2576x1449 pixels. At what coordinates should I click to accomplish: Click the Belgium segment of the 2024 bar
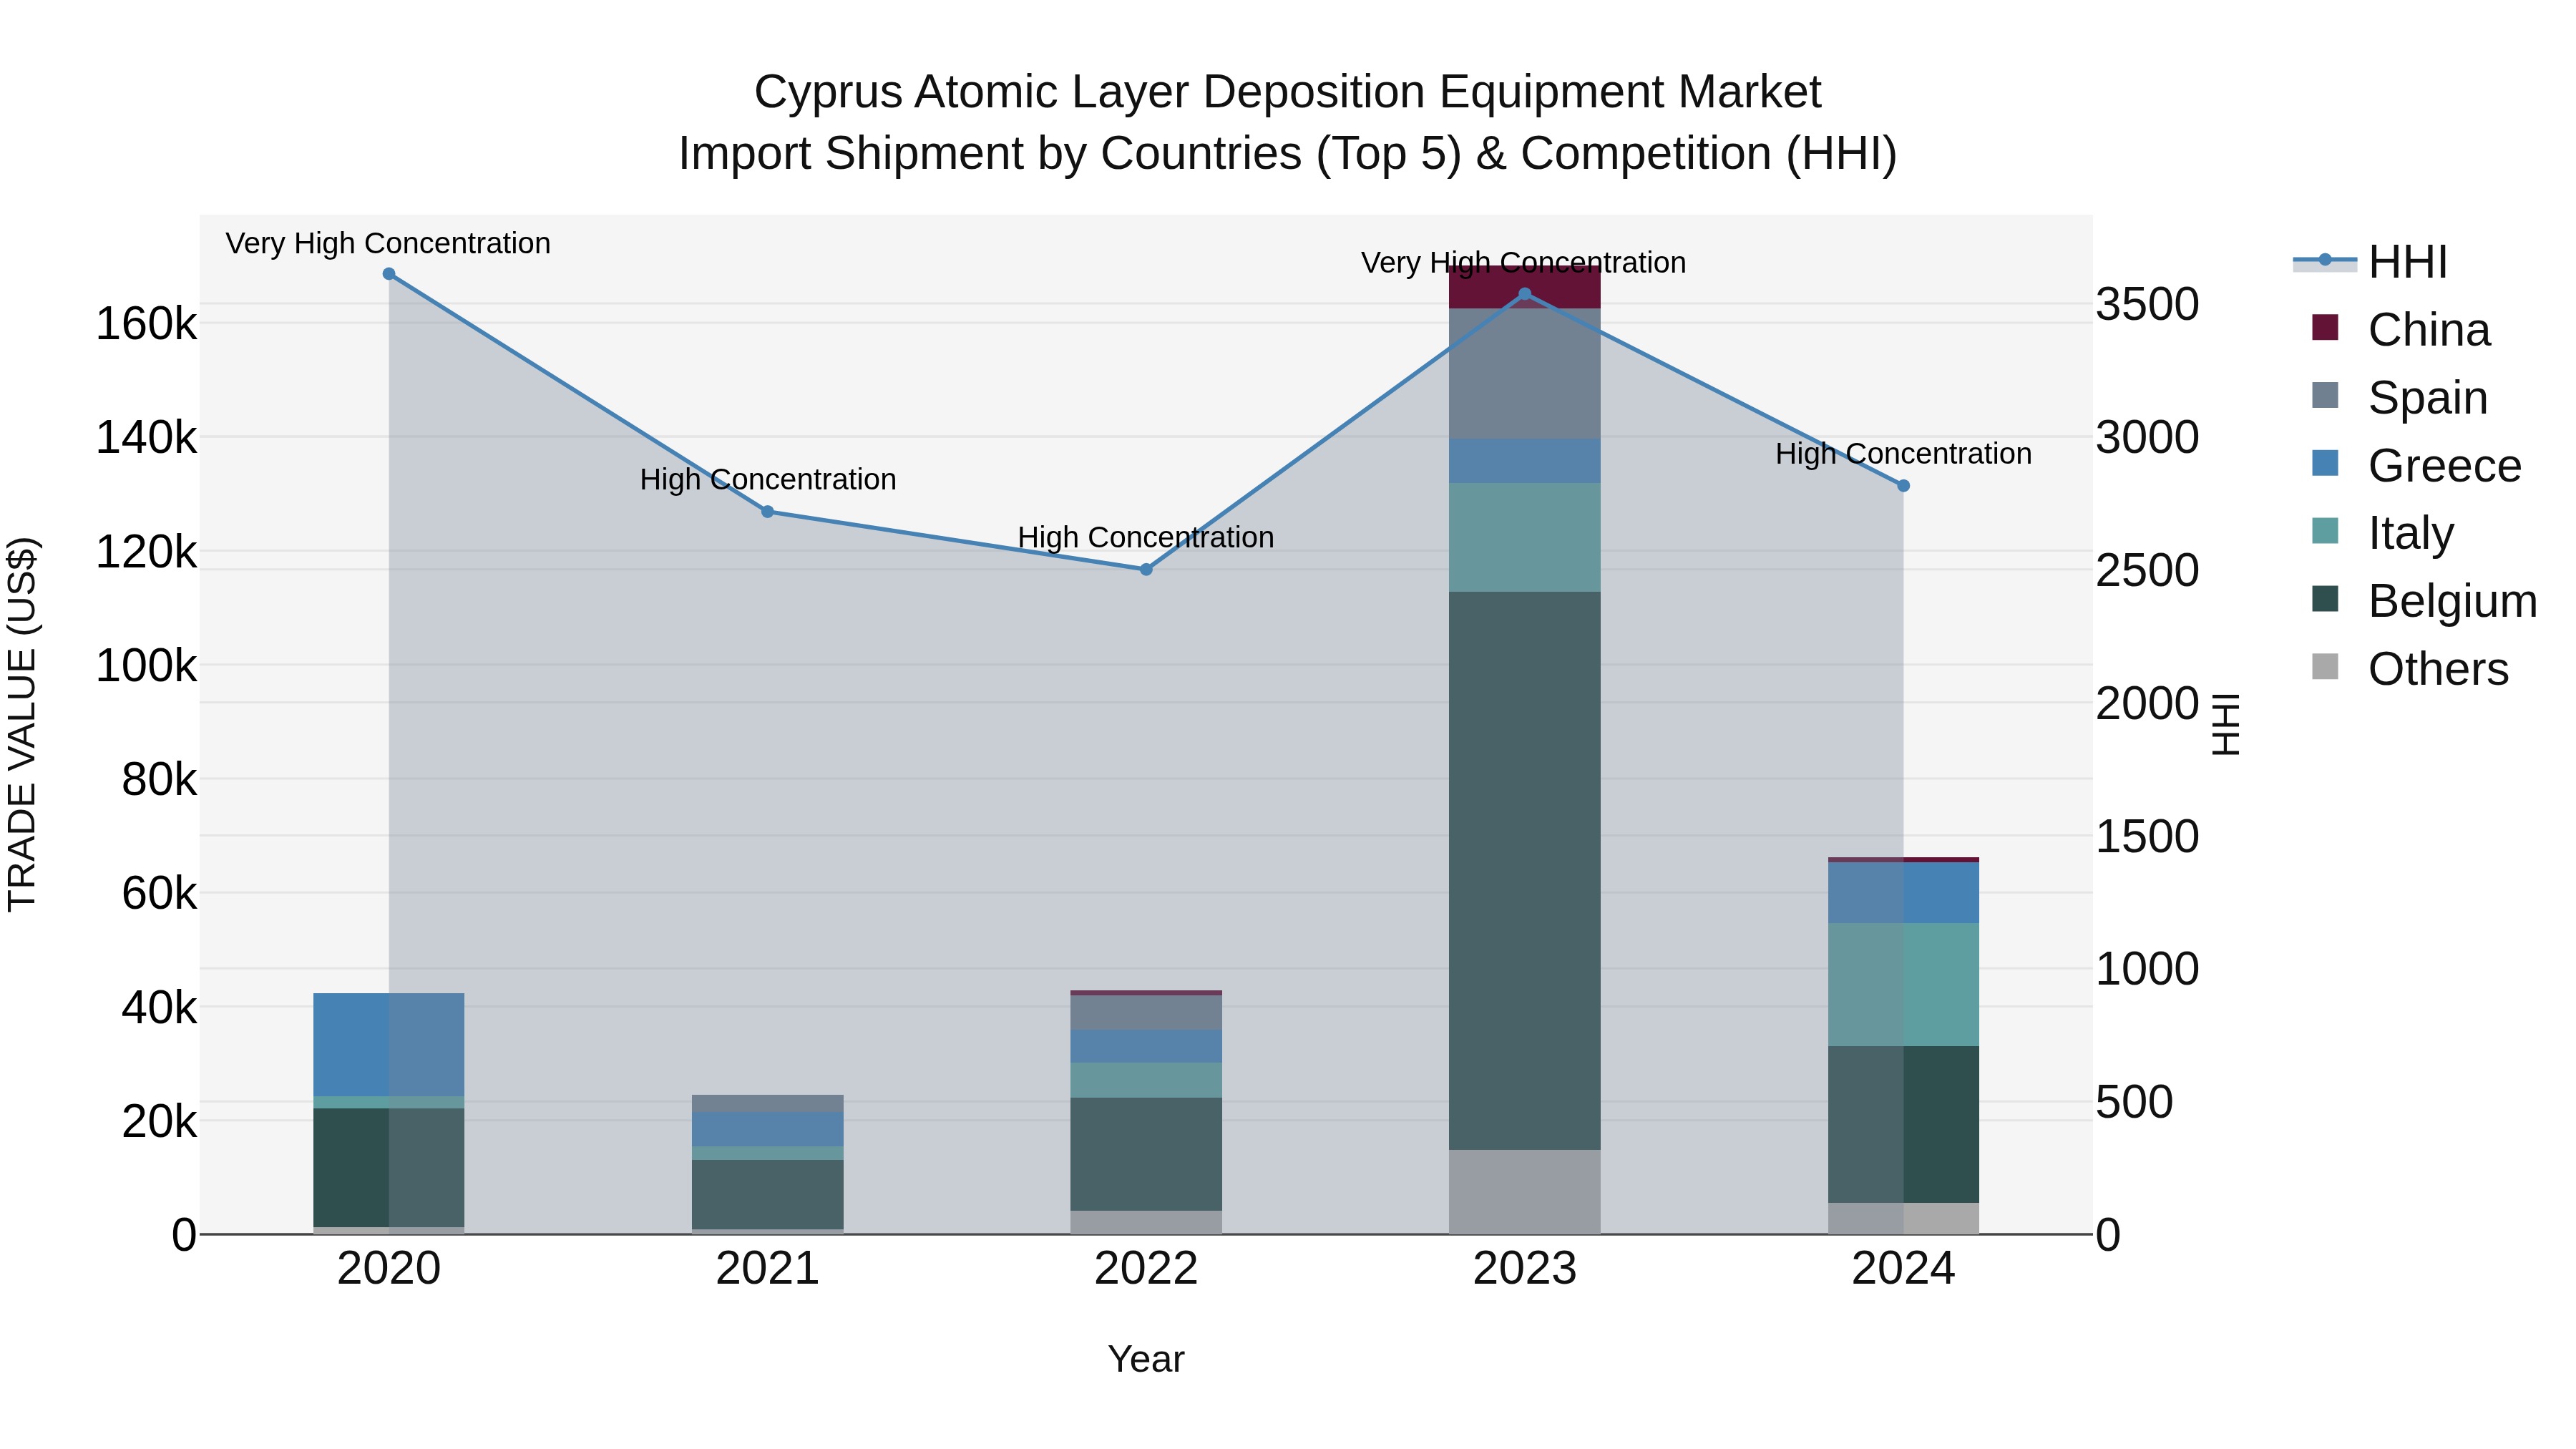(x=1904, y=1125)
